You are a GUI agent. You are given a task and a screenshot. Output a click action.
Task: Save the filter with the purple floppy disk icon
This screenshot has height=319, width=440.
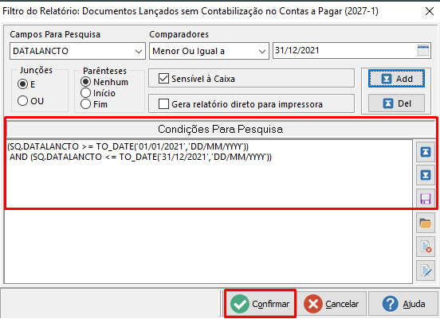point(426,199)
